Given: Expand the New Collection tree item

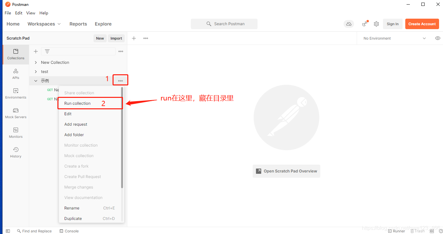Looking at the screenshot, I should coord(36,63).
